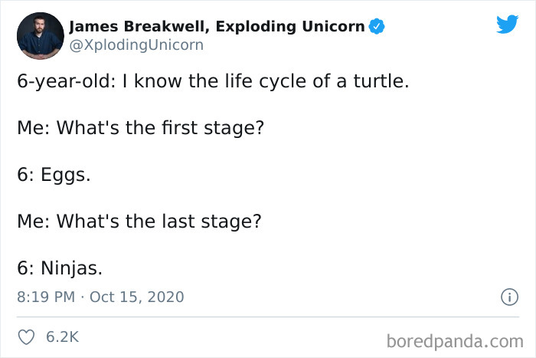Click "Exploding Unicorn" in the display name
The width and height of the screenshot is (536, 358).
[290, 28]
